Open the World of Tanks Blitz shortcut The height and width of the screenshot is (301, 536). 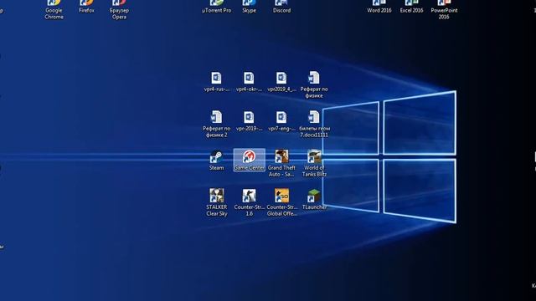tap(314, 164)
